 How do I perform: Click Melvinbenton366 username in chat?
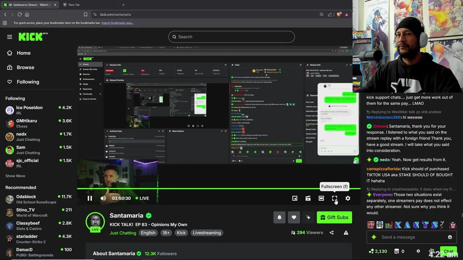(383, 117)
